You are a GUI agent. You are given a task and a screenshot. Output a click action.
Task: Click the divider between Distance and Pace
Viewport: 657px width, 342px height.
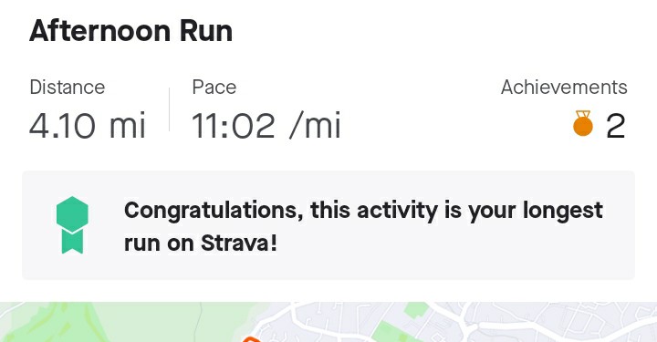click(x=170, y=109)
